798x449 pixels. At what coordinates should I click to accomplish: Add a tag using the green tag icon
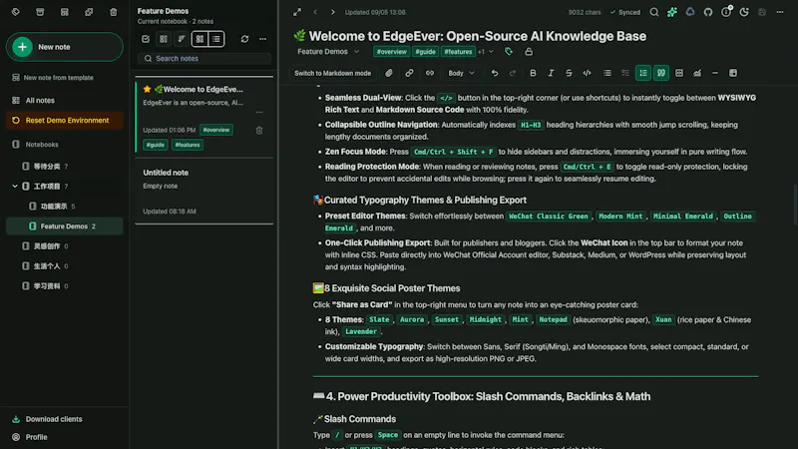click(509, 52)
